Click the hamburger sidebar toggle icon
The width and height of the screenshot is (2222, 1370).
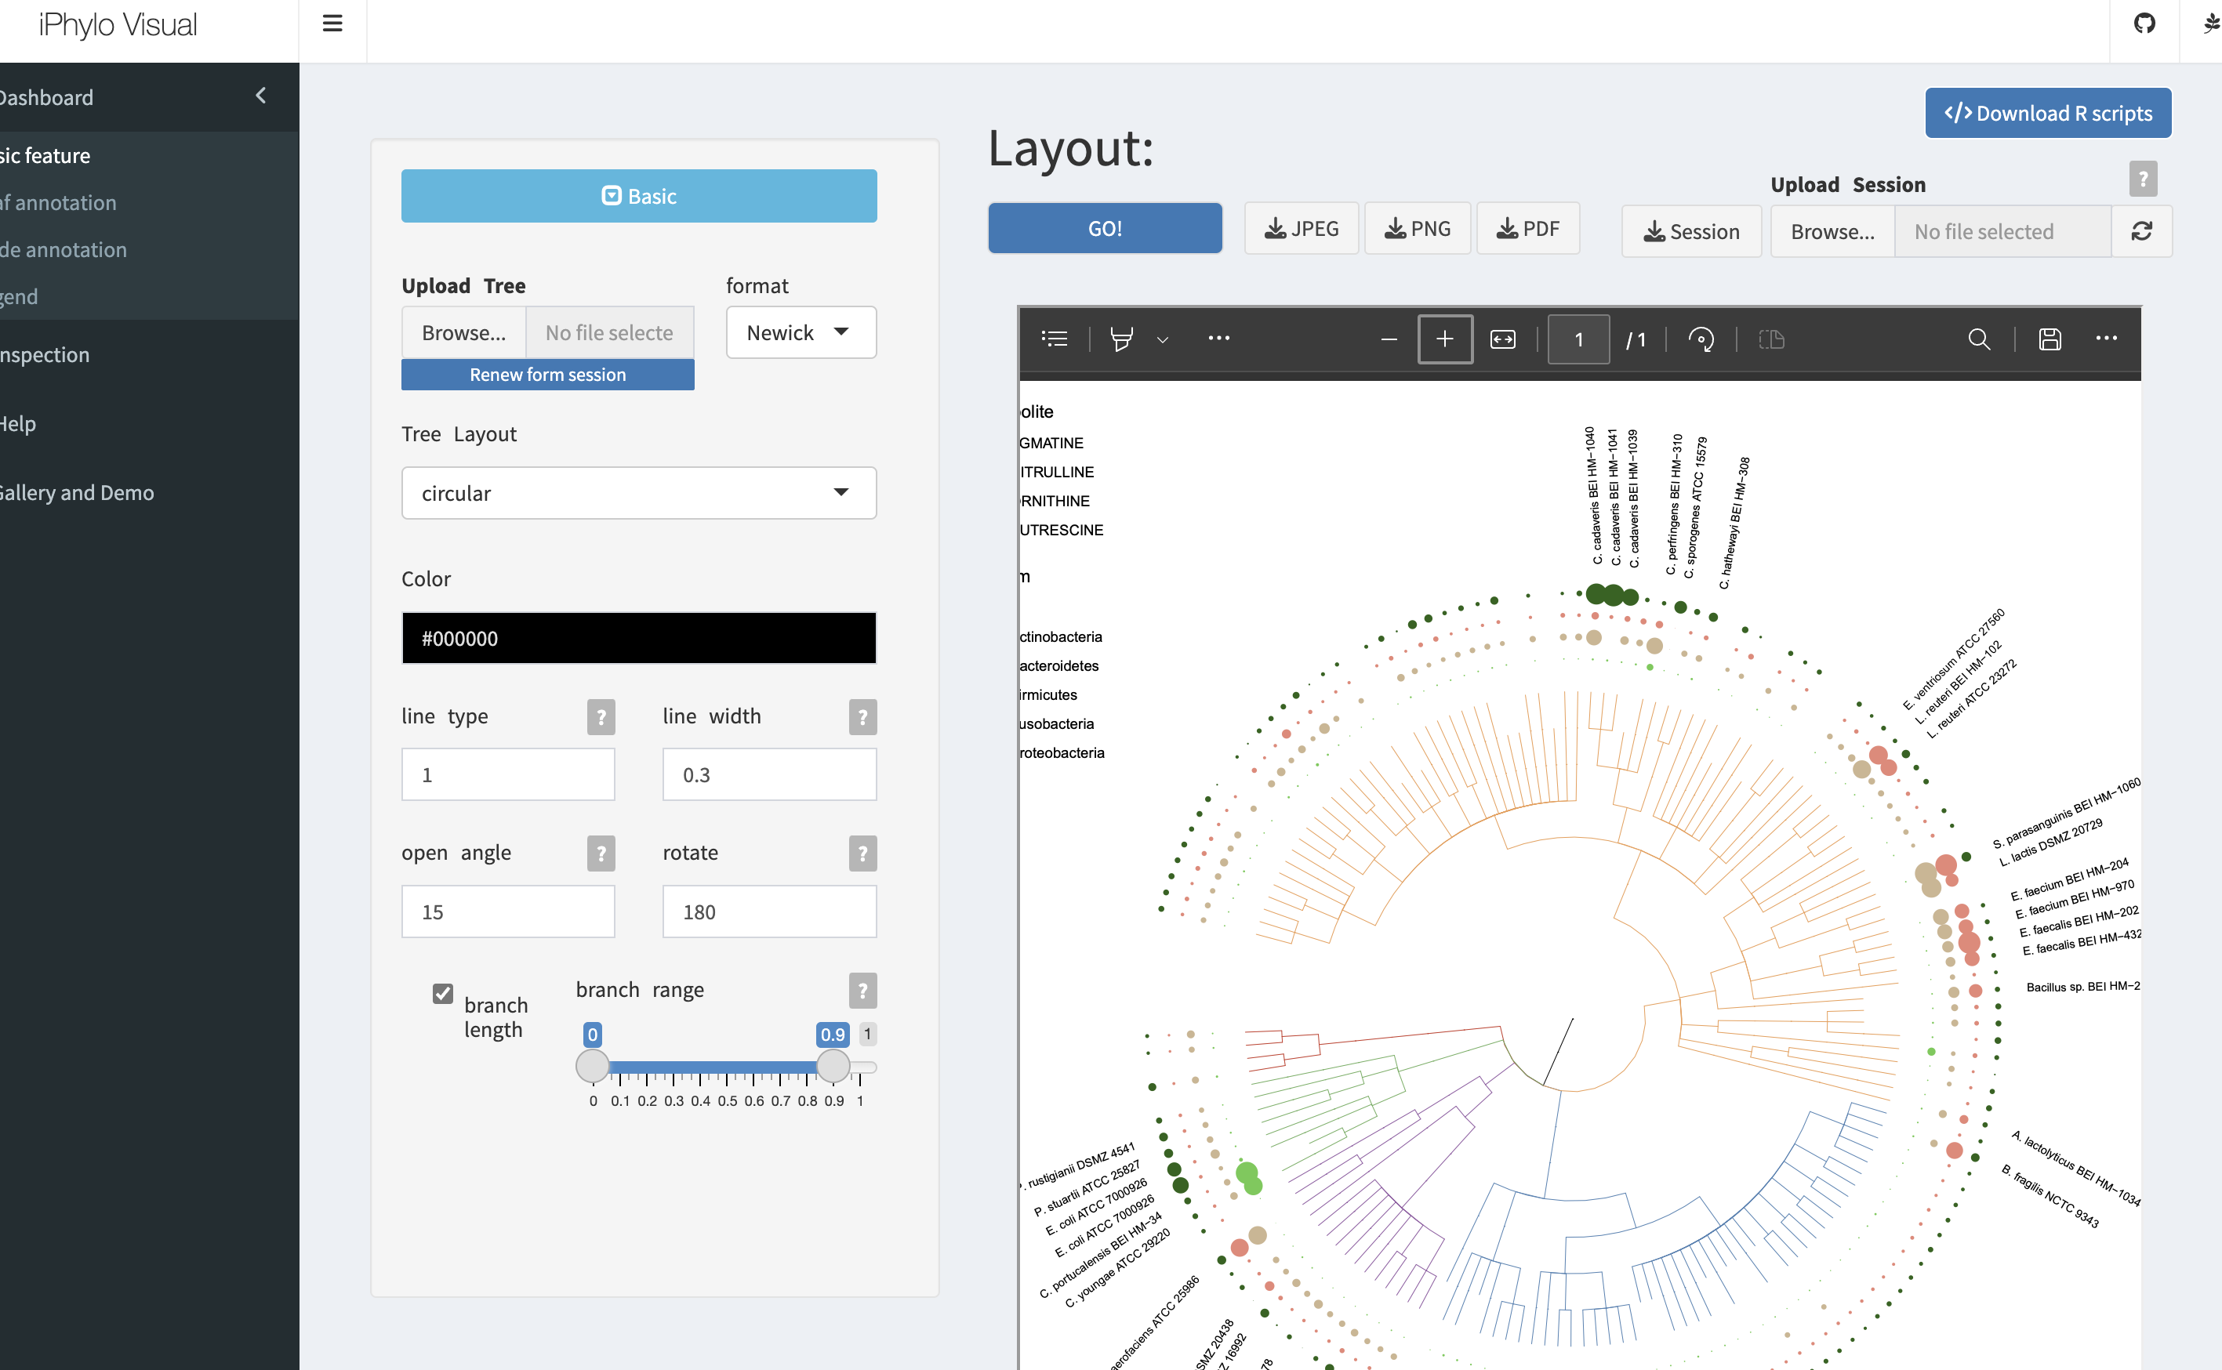click(x=332, y=24)
